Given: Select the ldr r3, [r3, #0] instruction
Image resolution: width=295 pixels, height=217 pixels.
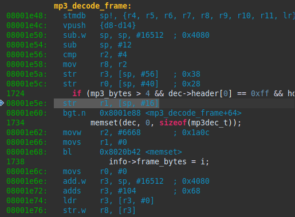Looking at the screenshot, I should (108, 200).
